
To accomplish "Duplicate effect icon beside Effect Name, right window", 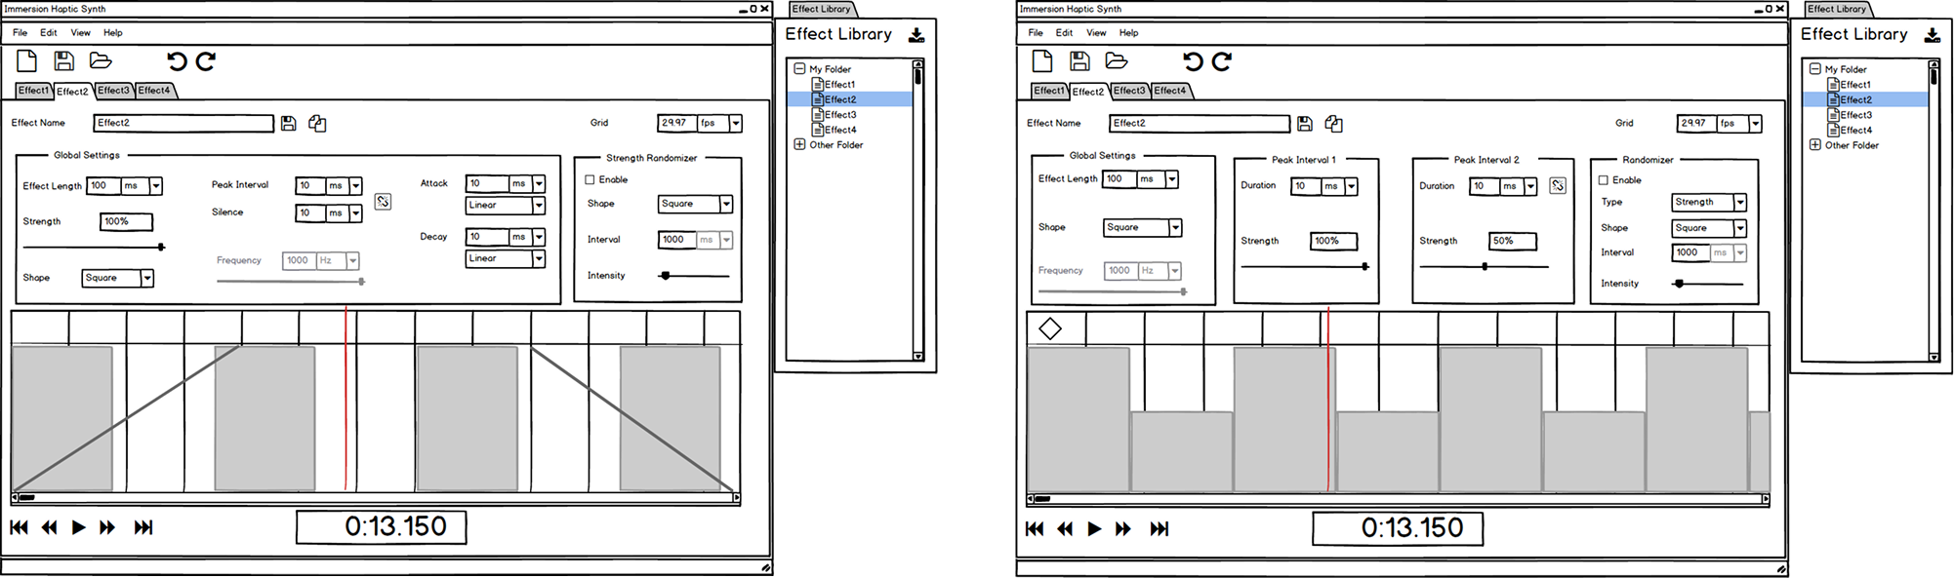I will (1333, 124).
